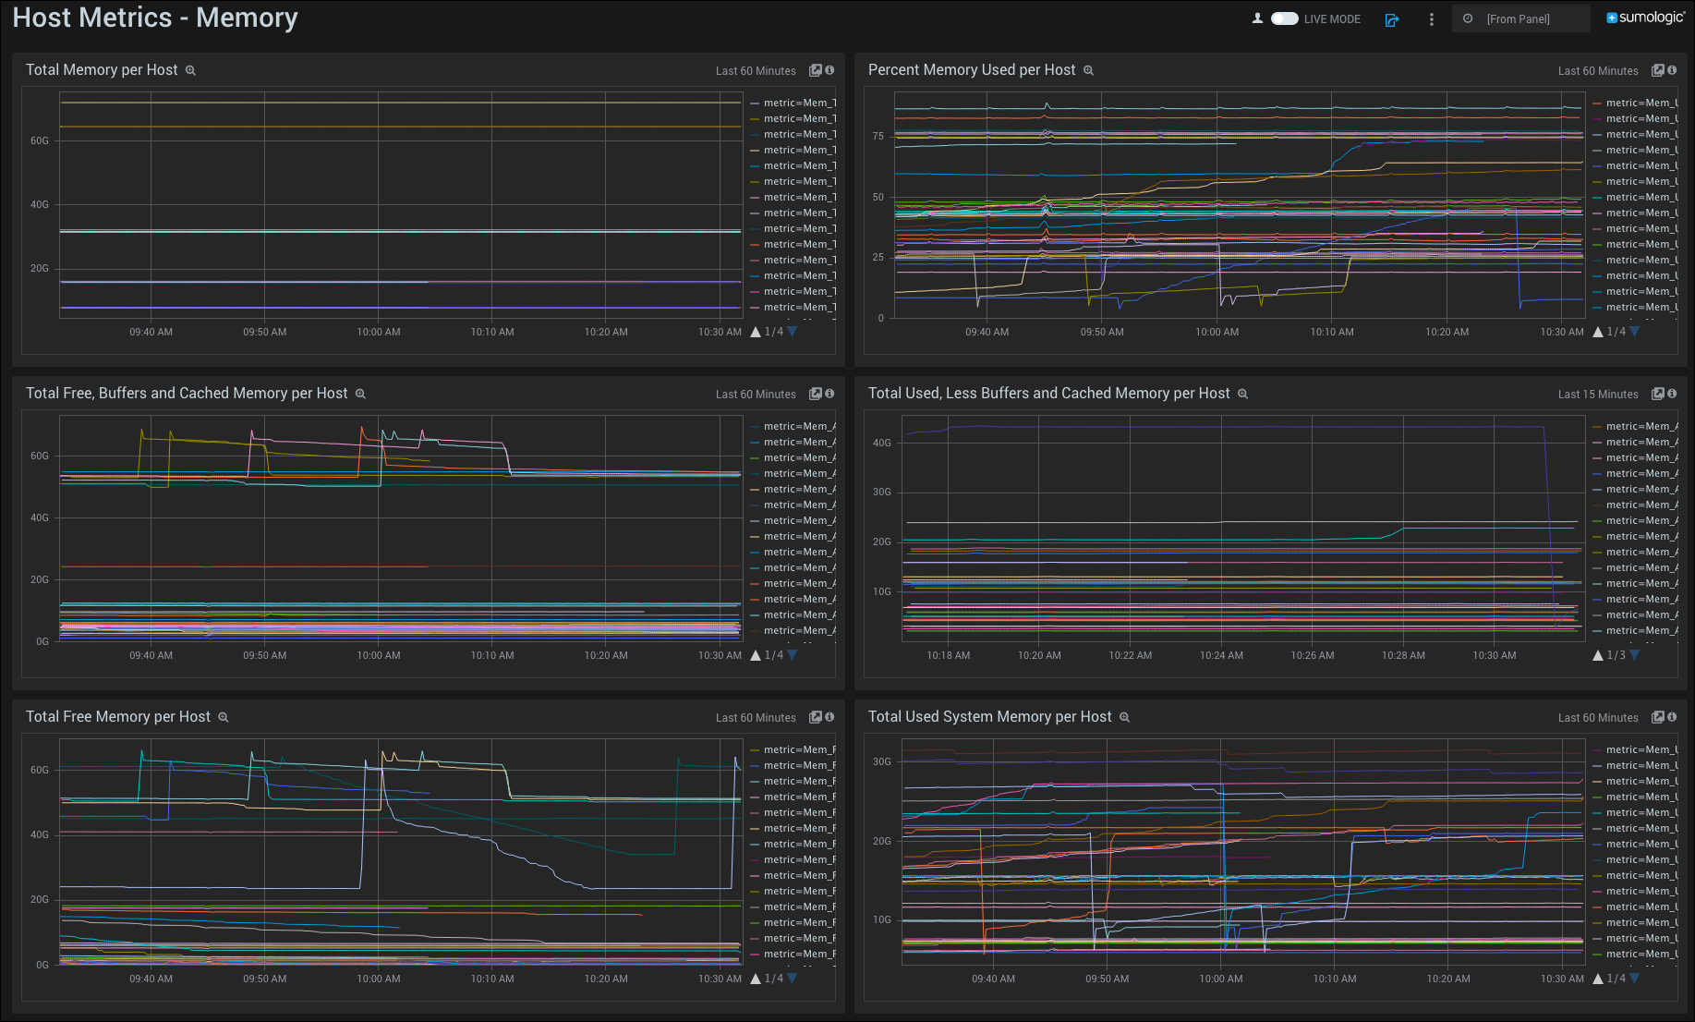Click info icon on Percent Memory Used per Host
1695x1022 pixels.
1672,69
